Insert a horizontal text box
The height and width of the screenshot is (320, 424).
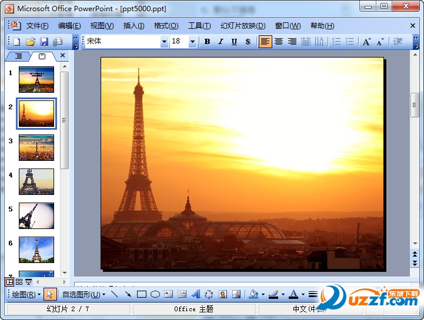[x=168, y=294]
